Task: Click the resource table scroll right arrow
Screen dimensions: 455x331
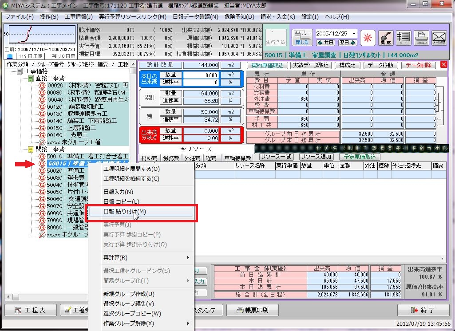Action: [x=443, y=259]
